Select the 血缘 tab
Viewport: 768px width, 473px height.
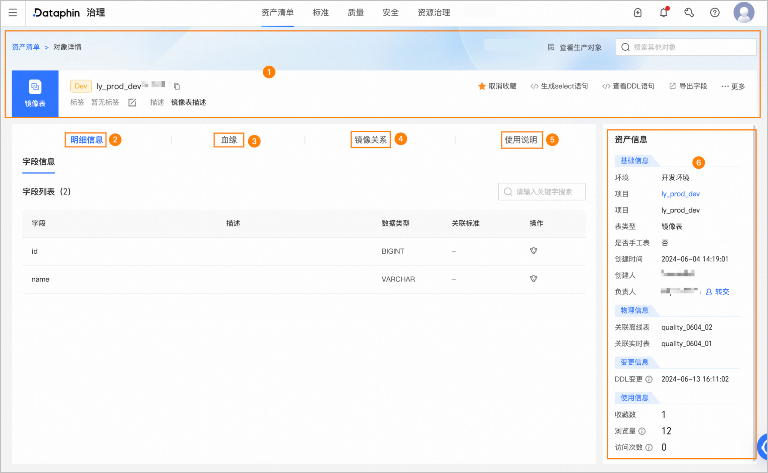coord(229,140)
